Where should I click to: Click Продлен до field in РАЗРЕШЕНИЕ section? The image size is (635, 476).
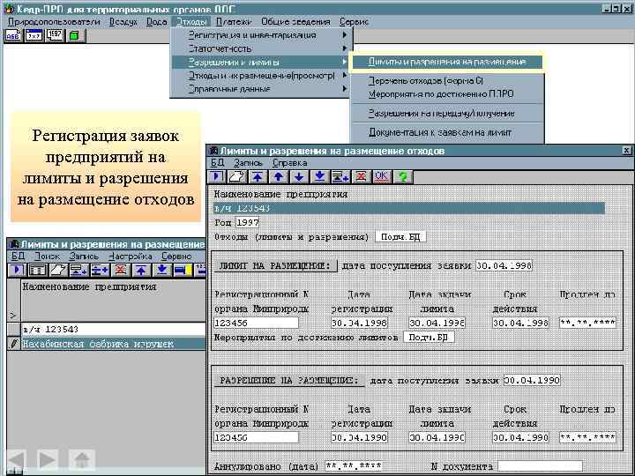tap(587, 437)
